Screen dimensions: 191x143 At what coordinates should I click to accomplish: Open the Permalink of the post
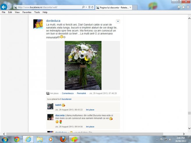coord(81,93)
